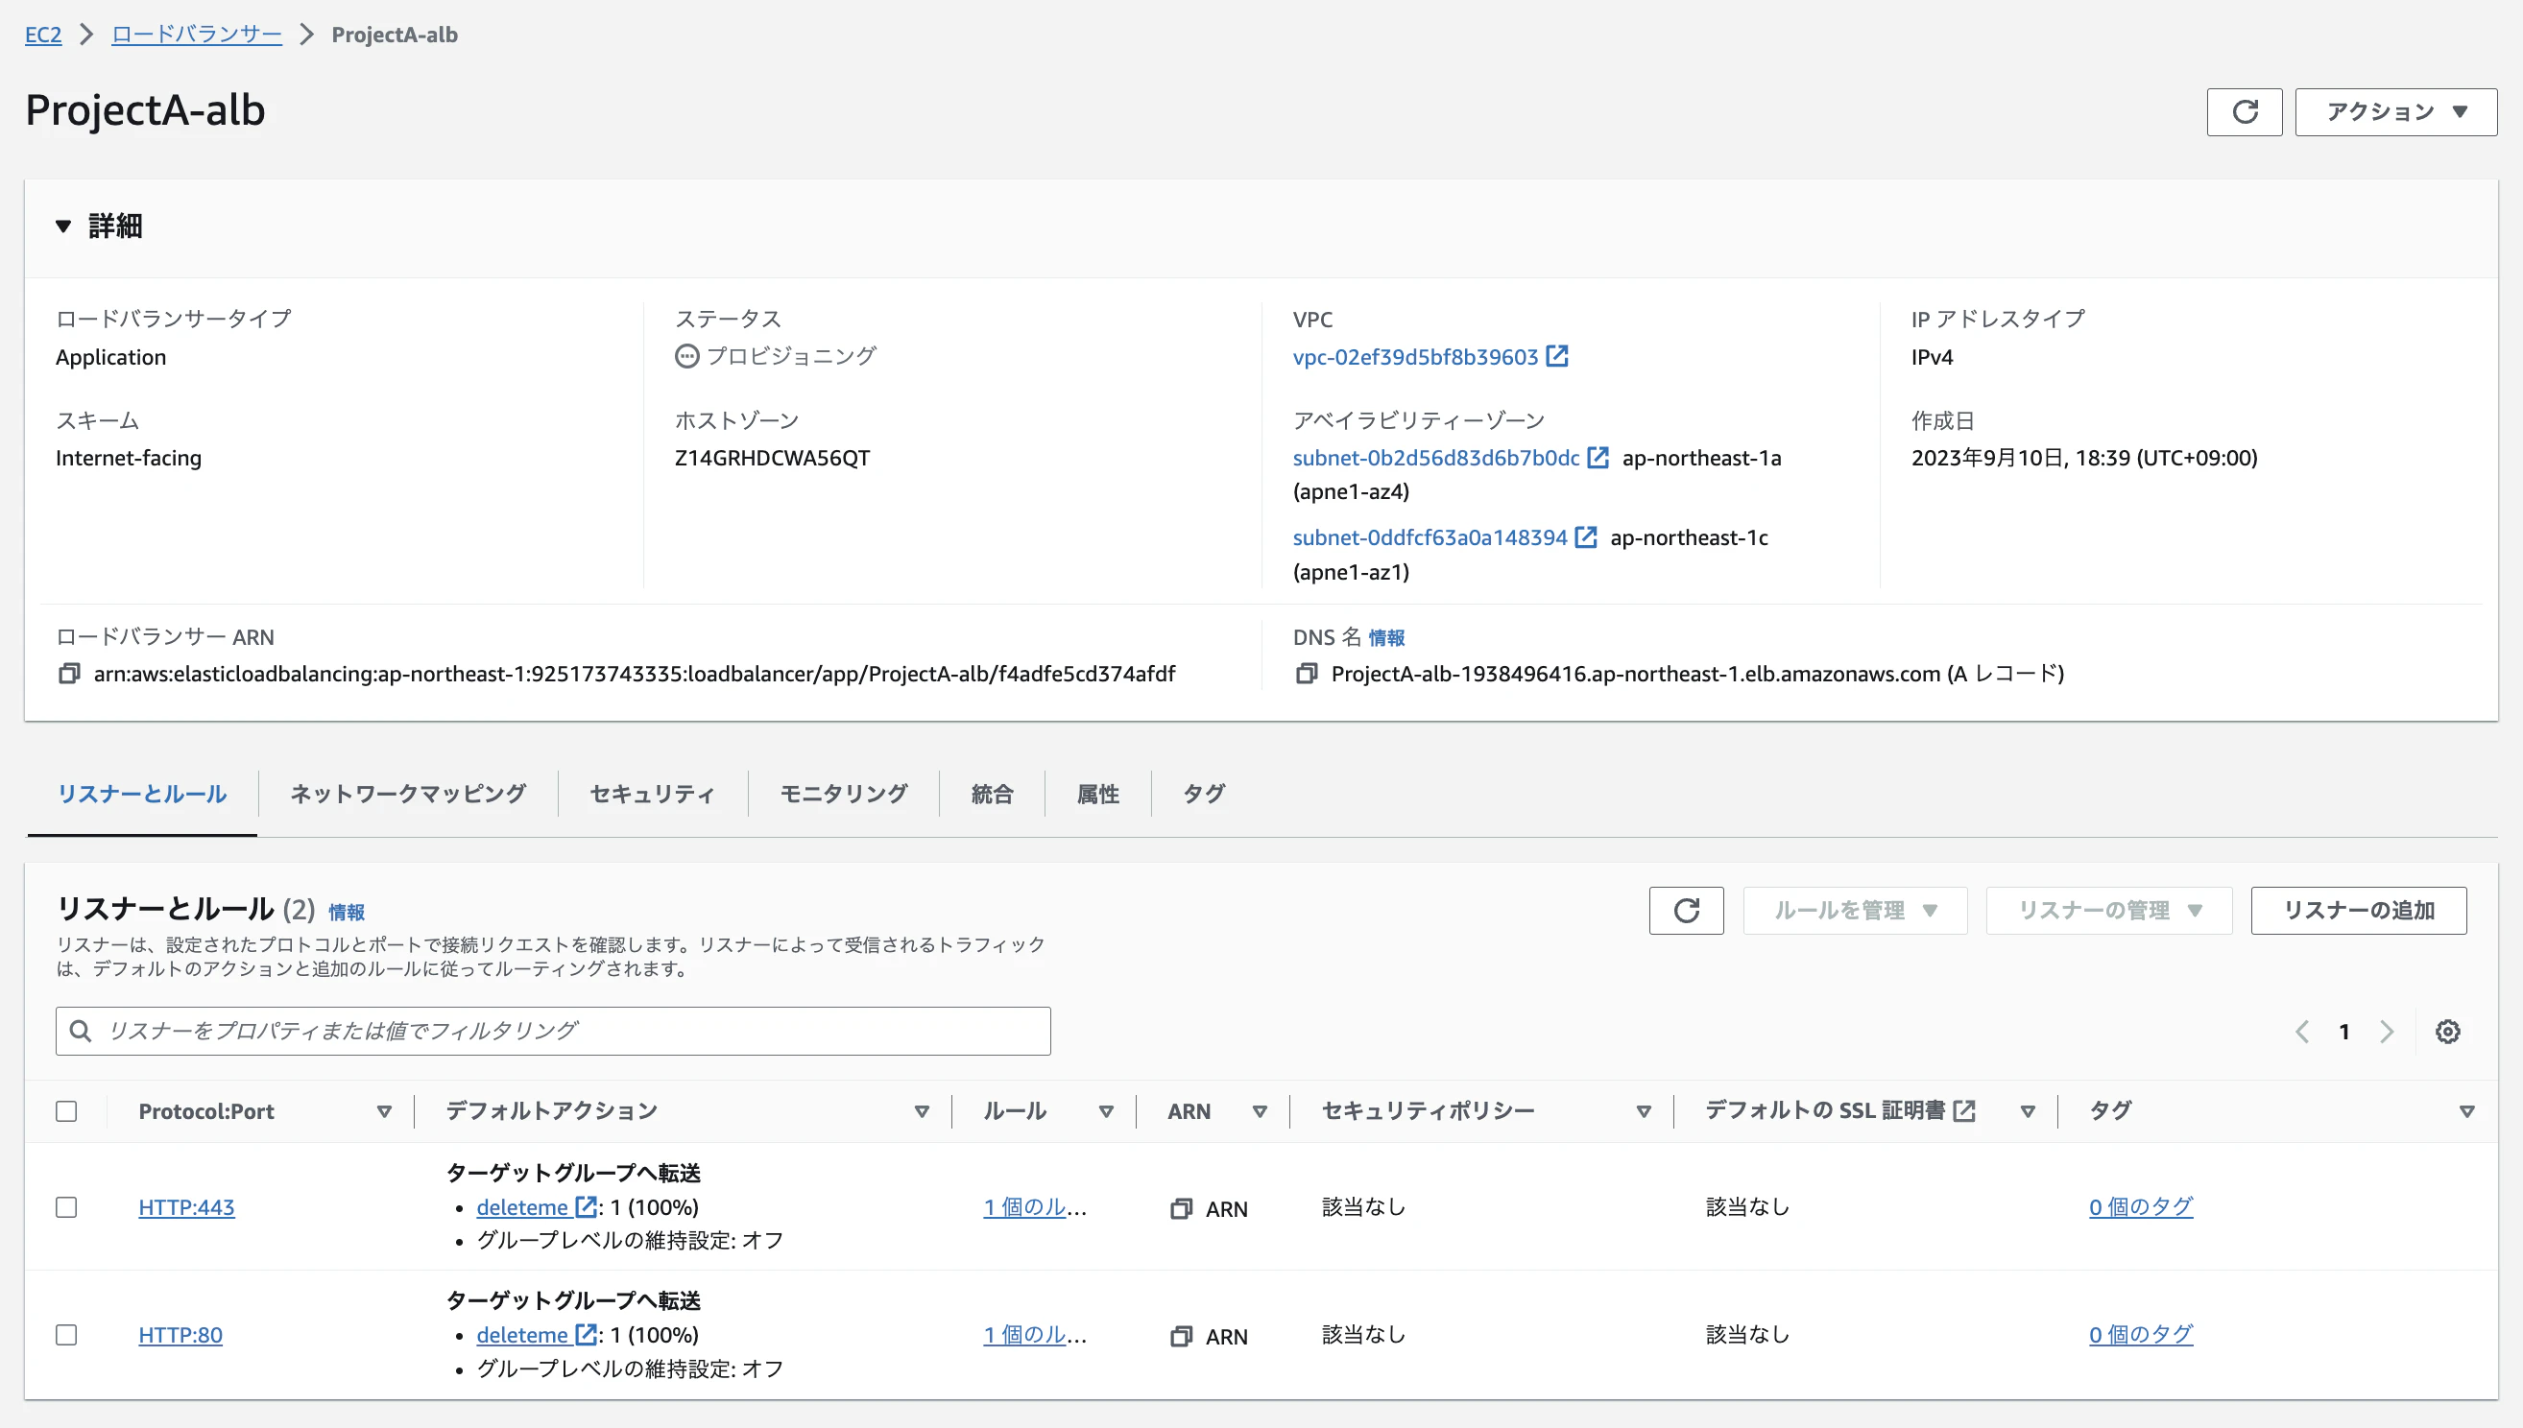The image size is (2523, 1428).
Task: Click the リスナーの追加 button
Action: tap(2358, 910)
